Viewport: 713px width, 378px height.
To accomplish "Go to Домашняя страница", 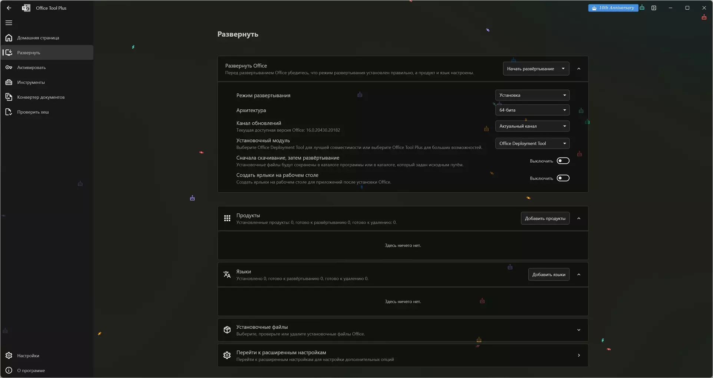I will [47, 38].
